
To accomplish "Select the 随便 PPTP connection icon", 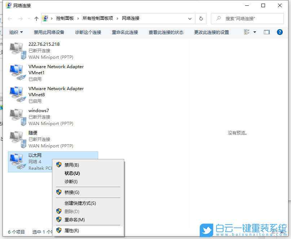I will 16,138.
